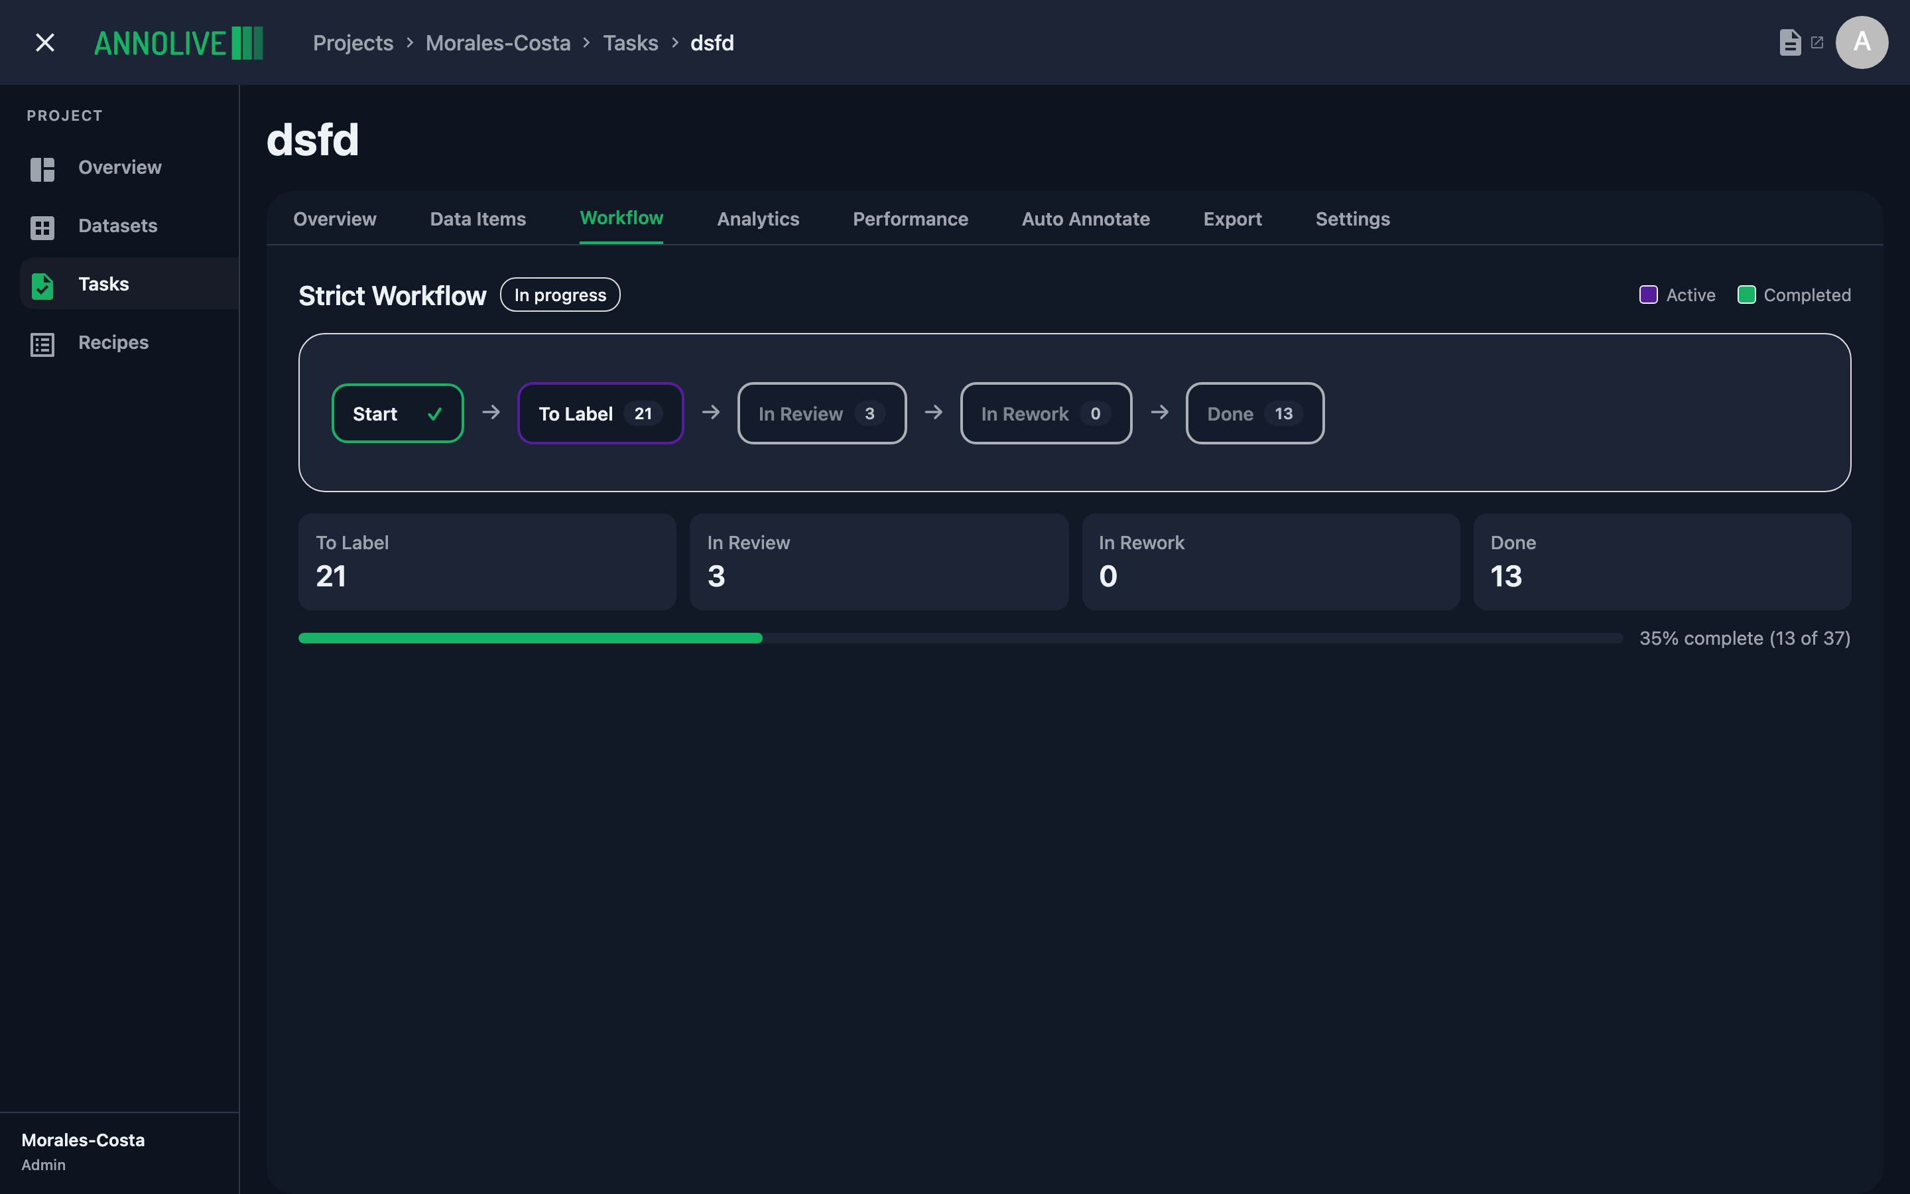
Task: Open the user avatar A menu
Action: click(1862, 42)
